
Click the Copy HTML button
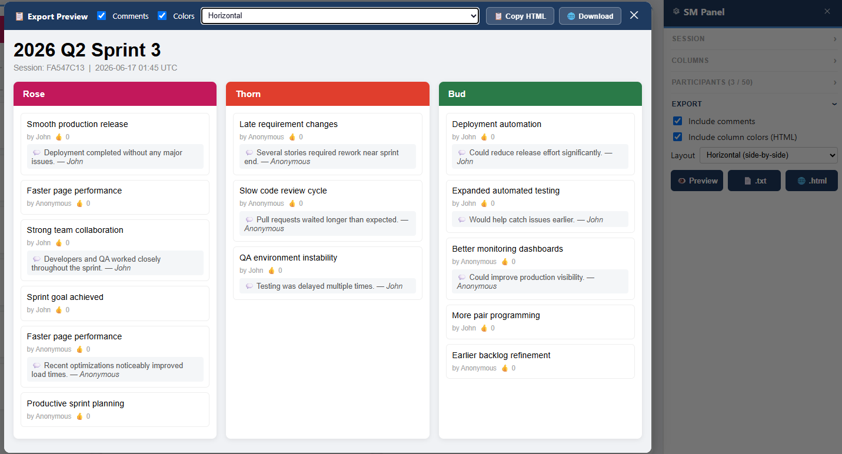click(x=520, y=16)
